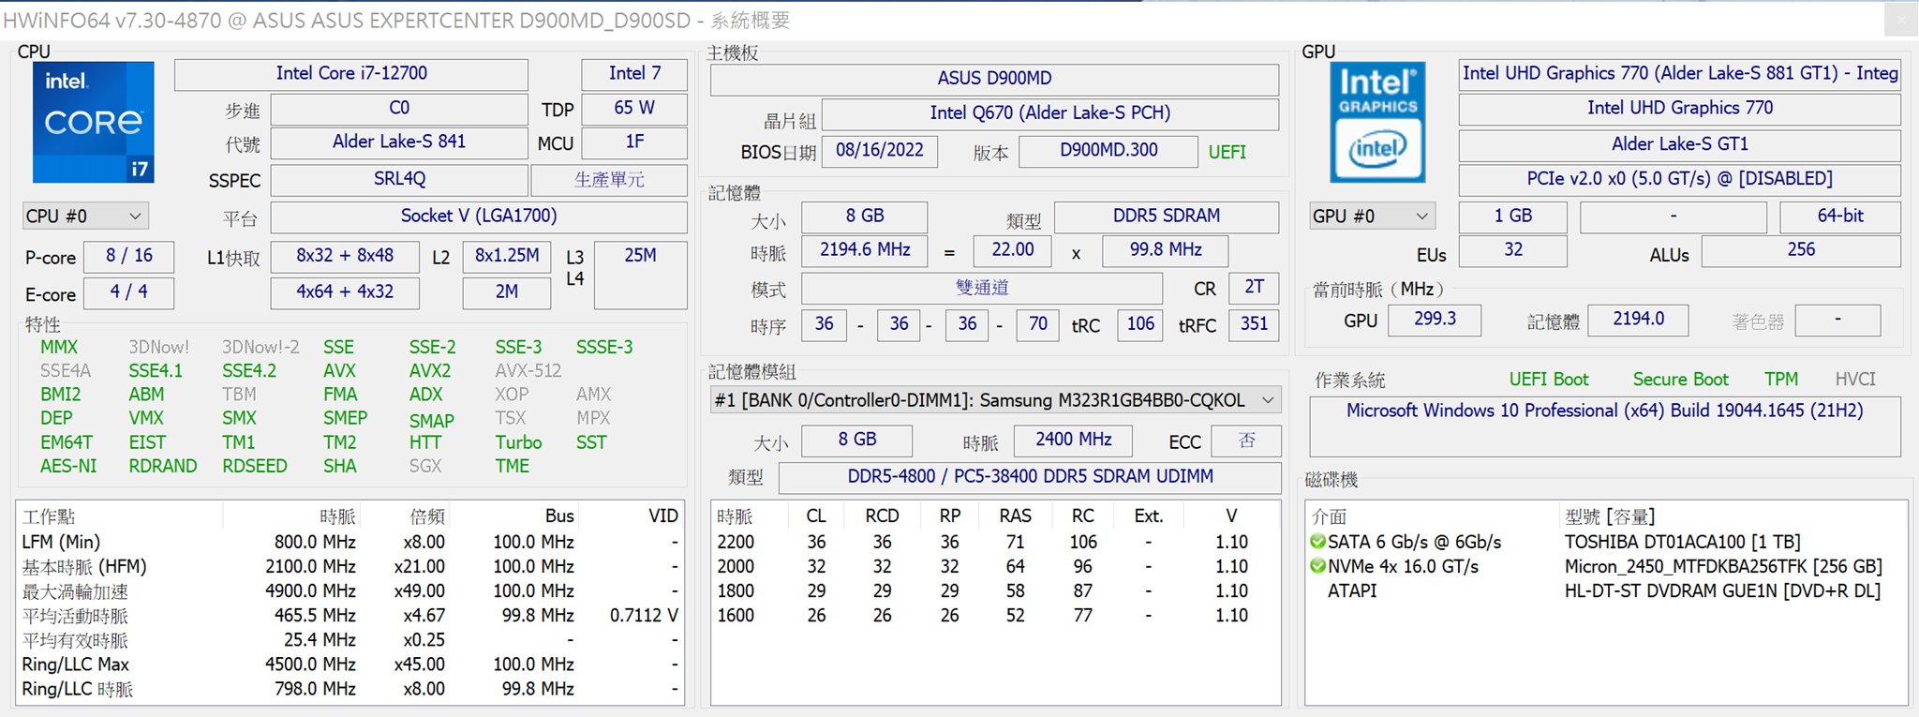1919x717 pixels.
Task: Click the green UEFI label beside BIOS version
Action: click(1227, 152)
